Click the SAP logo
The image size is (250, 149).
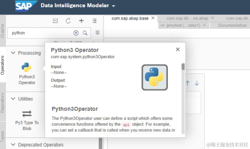(x=26, y=6)
